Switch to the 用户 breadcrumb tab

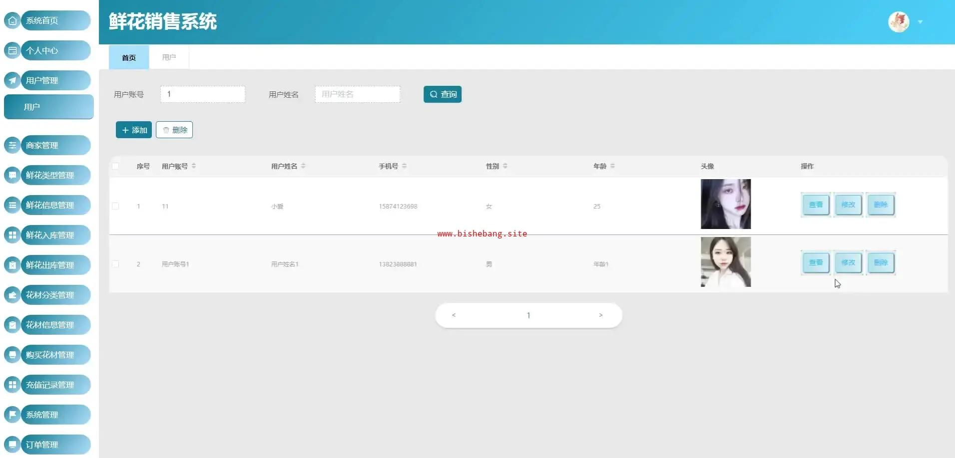pos(169,57)
